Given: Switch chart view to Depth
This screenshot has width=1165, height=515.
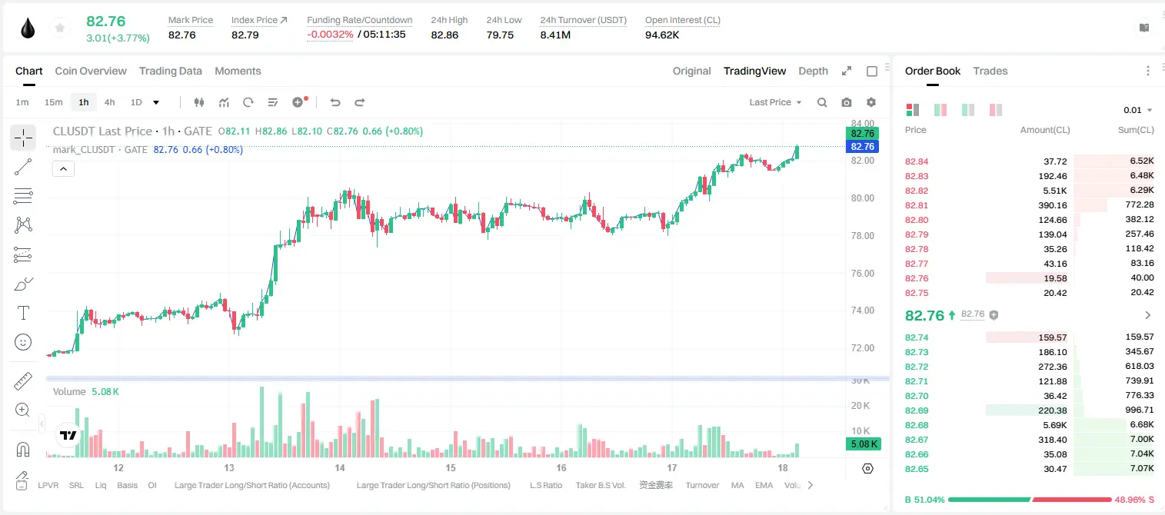Looking at the screenshot, I should pos(813,71).
